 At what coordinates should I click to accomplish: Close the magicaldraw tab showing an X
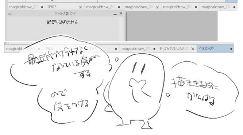157,7
